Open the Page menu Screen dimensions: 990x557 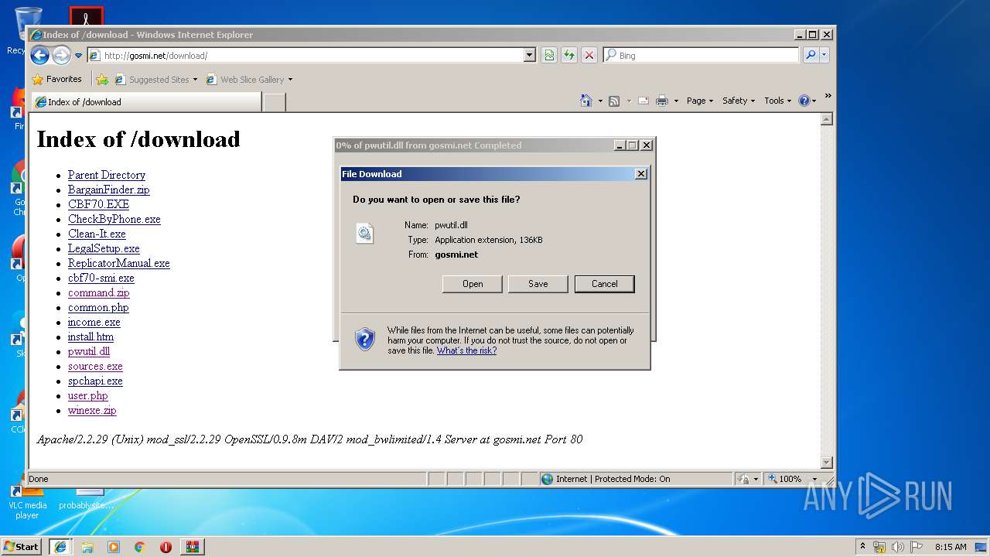[x=699, y=101]
